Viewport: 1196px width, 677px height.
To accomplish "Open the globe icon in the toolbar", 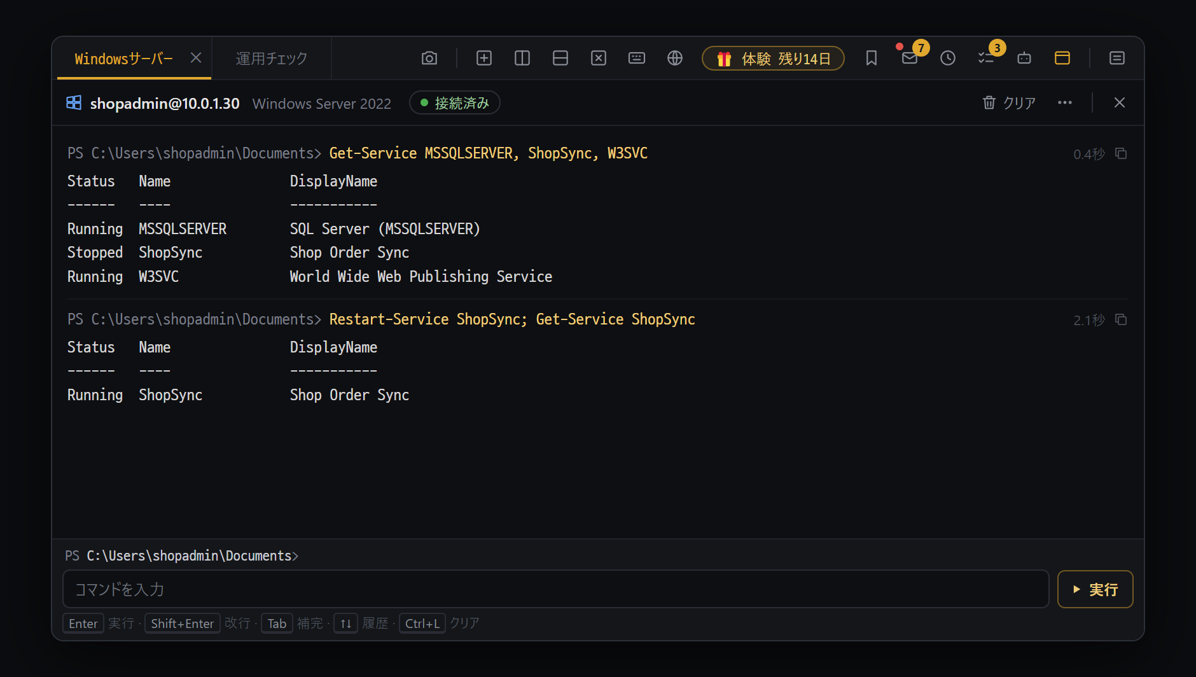I will coord(675,59).
